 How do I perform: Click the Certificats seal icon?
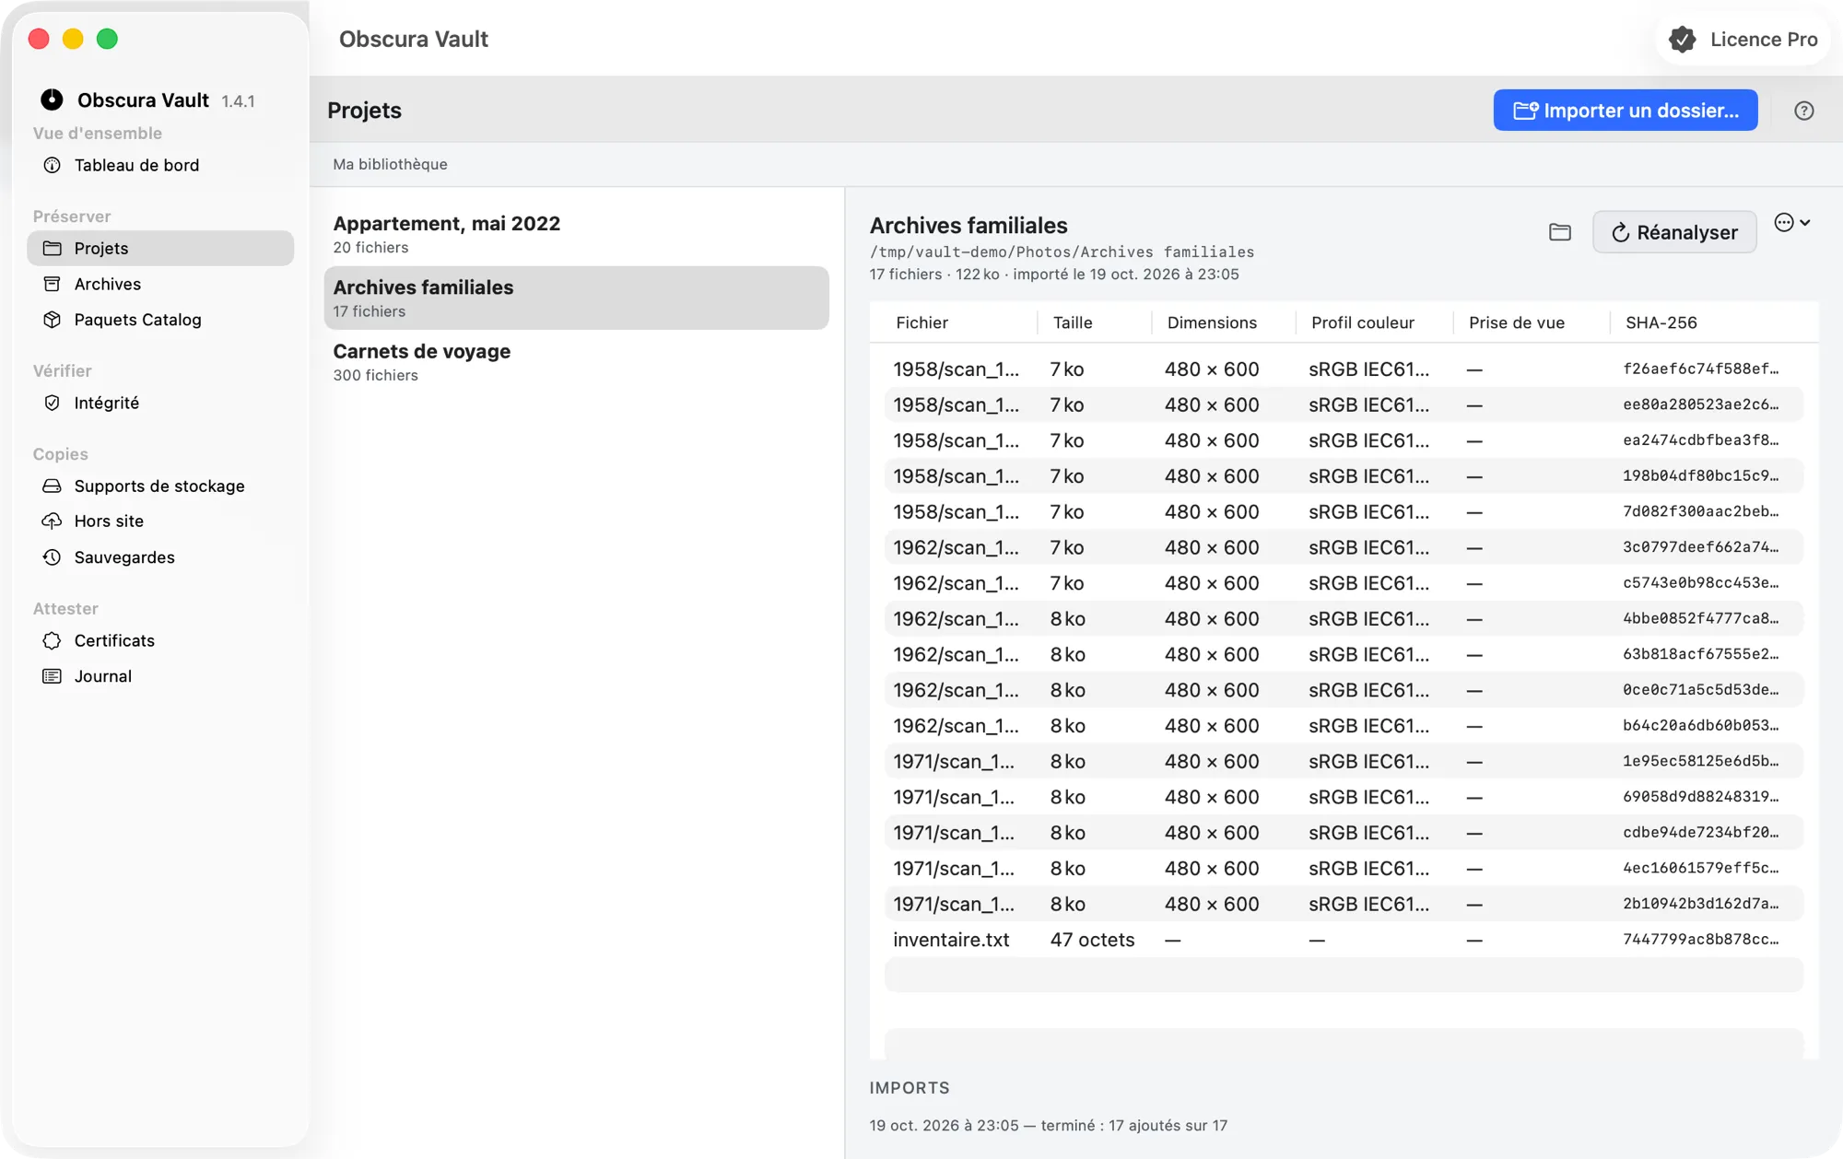point(53,640)
